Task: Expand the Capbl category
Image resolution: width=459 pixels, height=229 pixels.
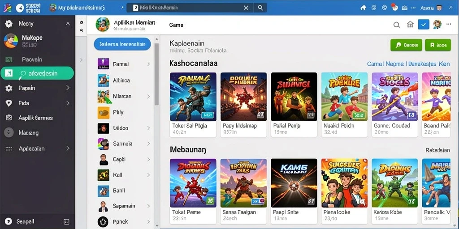Action: click(148, 160)
